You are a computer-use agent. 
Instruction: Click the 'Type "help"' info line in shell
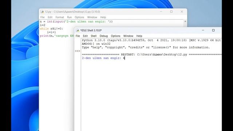[x=146, y=47]
